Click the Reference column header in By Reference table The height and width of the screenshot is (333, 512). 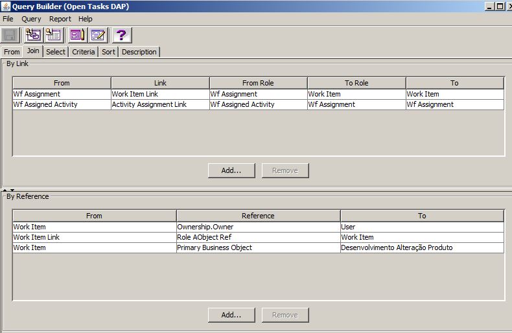pos(259,216)
